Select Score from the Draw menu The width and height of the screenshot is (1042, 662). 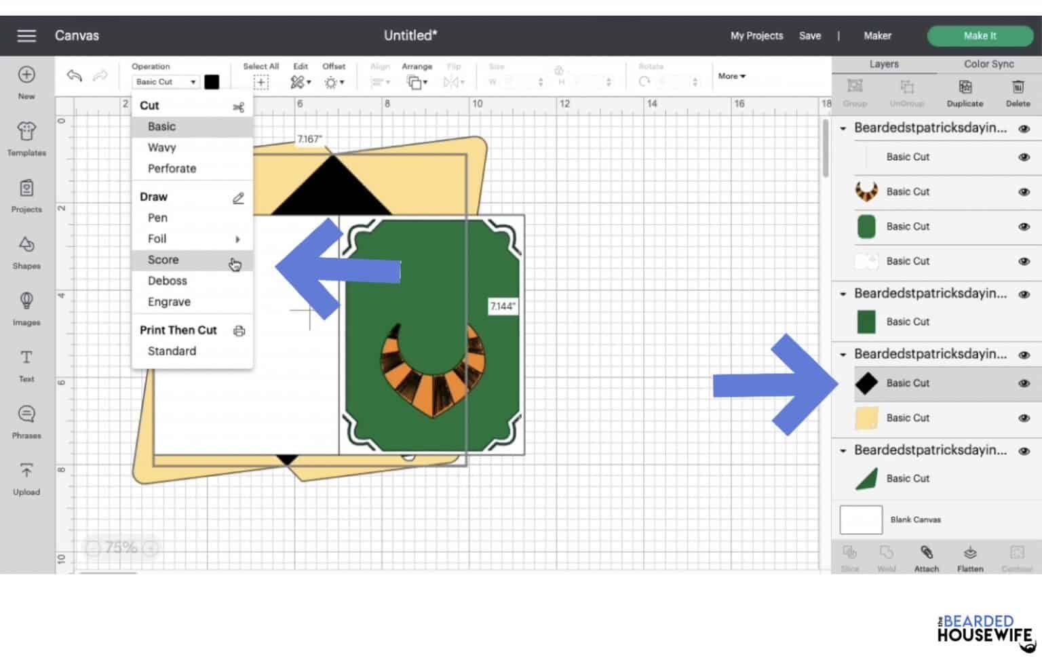(163, 260)
